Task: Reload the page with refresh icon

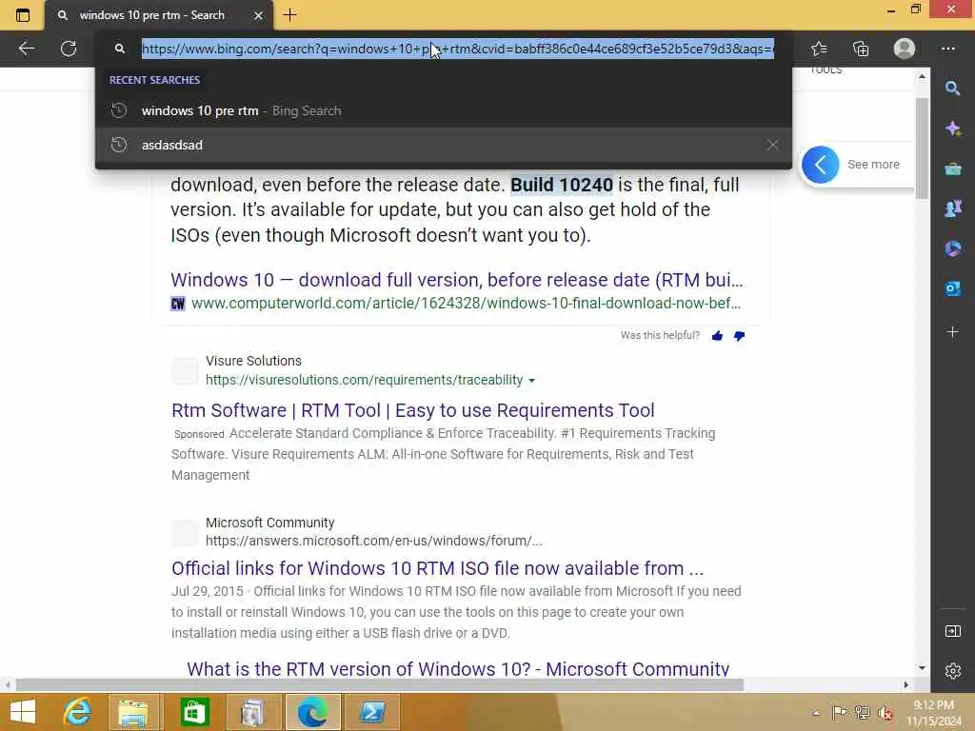Action: pyautogui.click(x=69, y=49)
